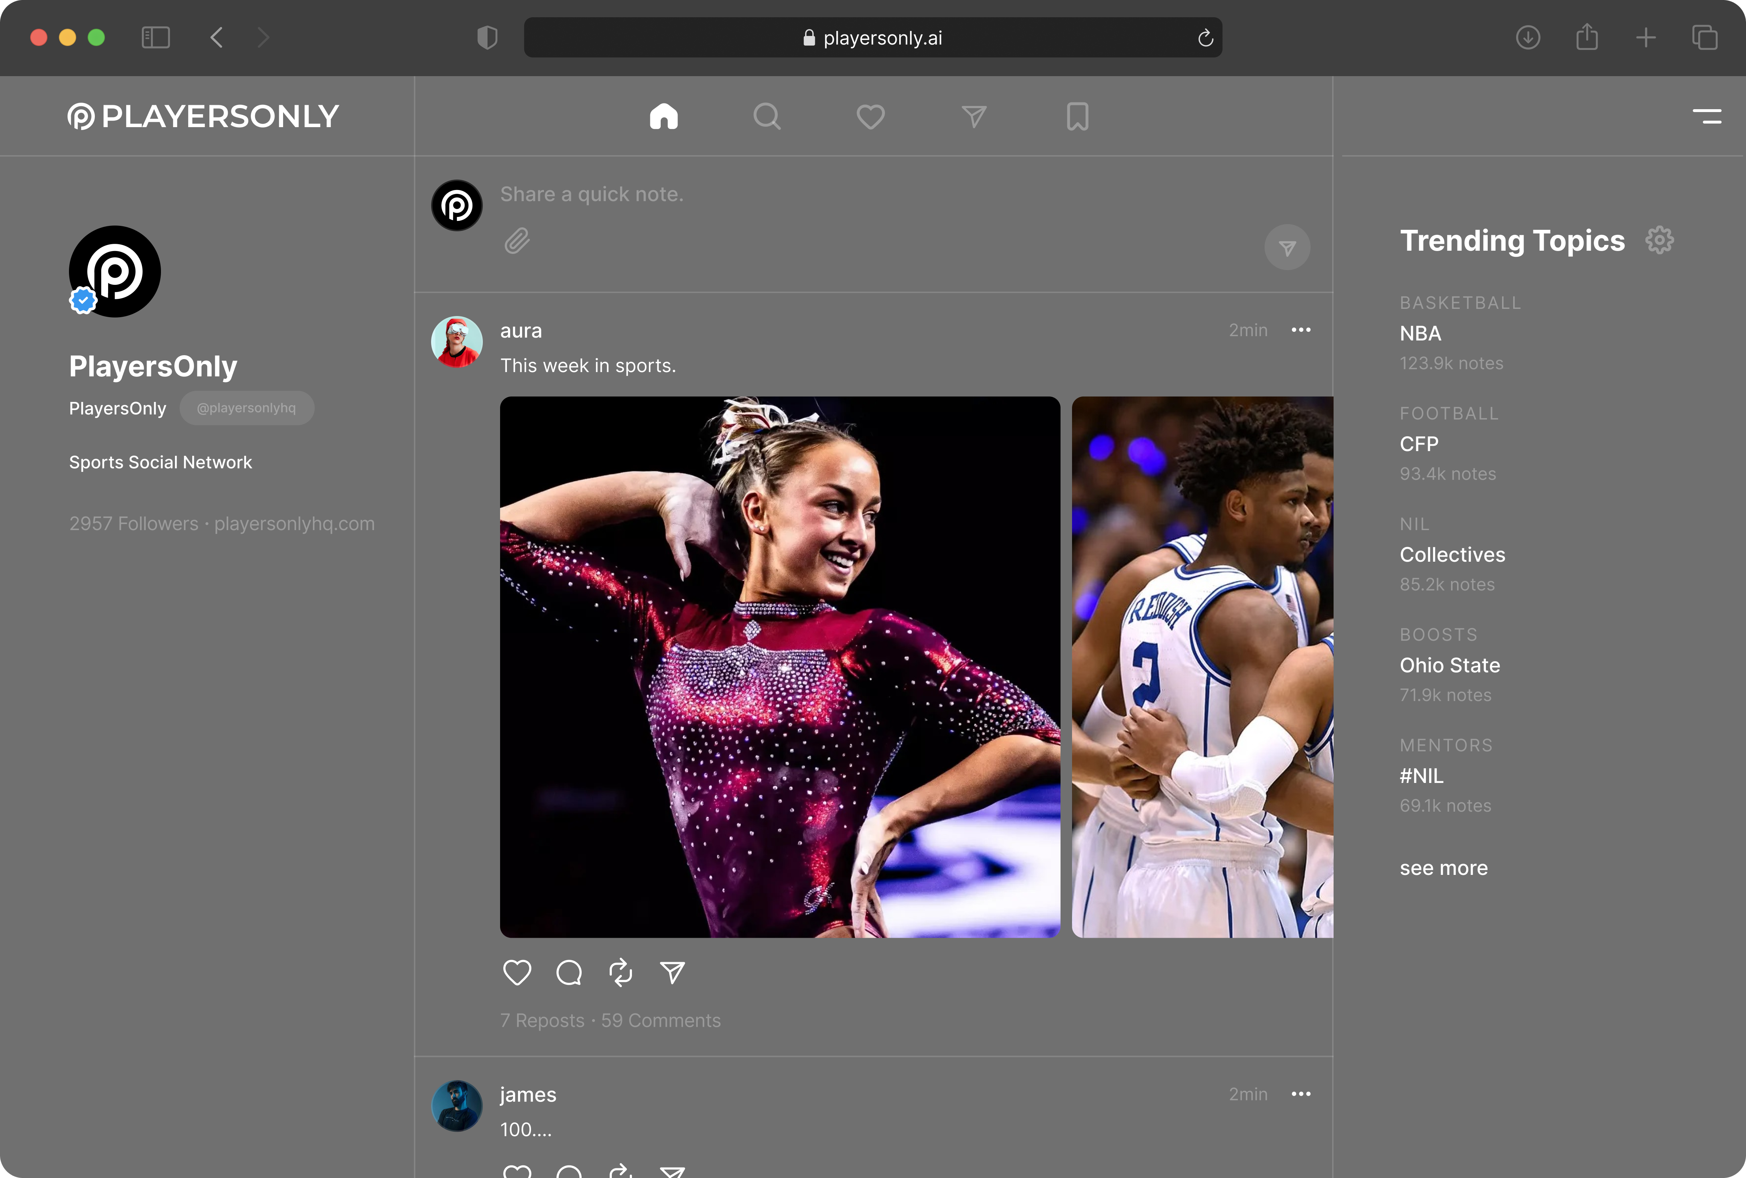Click the 'MENTORS' category label

(x=1446, y=745)
